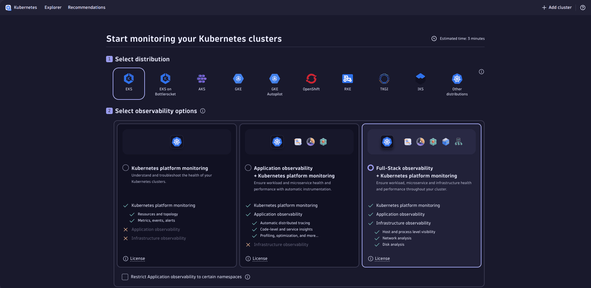Open License link in Full-Stack card

[x=382, y=259]
